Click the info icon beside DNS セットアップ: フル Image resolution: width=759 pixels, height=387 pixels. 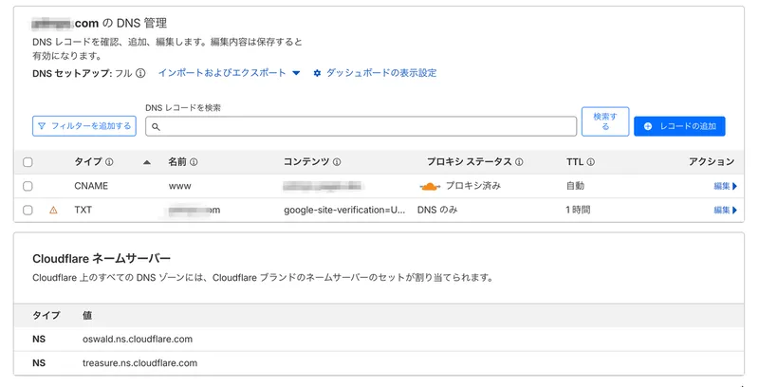140,73
